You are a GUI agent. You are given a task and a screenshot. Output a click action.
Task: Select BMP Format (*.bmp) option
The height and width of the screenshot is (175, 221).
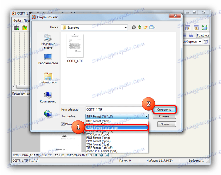117,121
